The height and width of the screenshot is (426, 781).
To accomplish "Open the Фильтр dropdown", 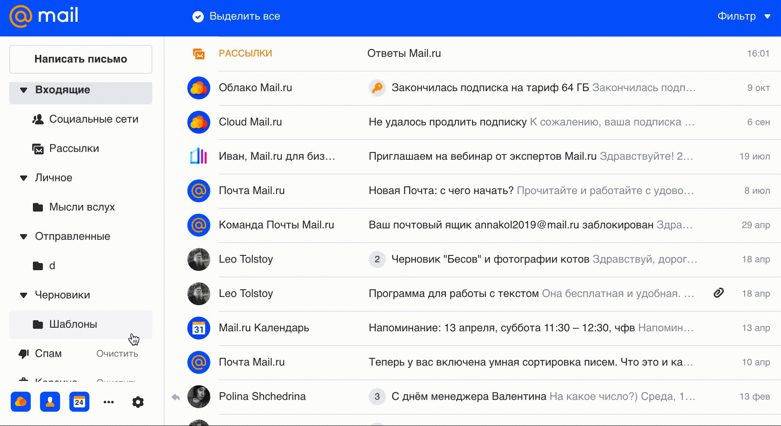I will 743,16.
